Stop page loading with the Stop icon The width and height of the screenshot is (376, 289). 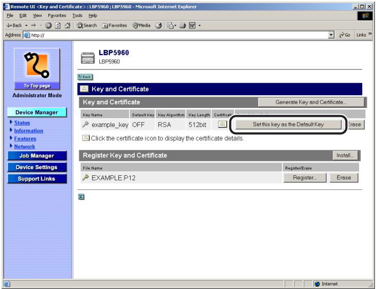coord(48,25)
